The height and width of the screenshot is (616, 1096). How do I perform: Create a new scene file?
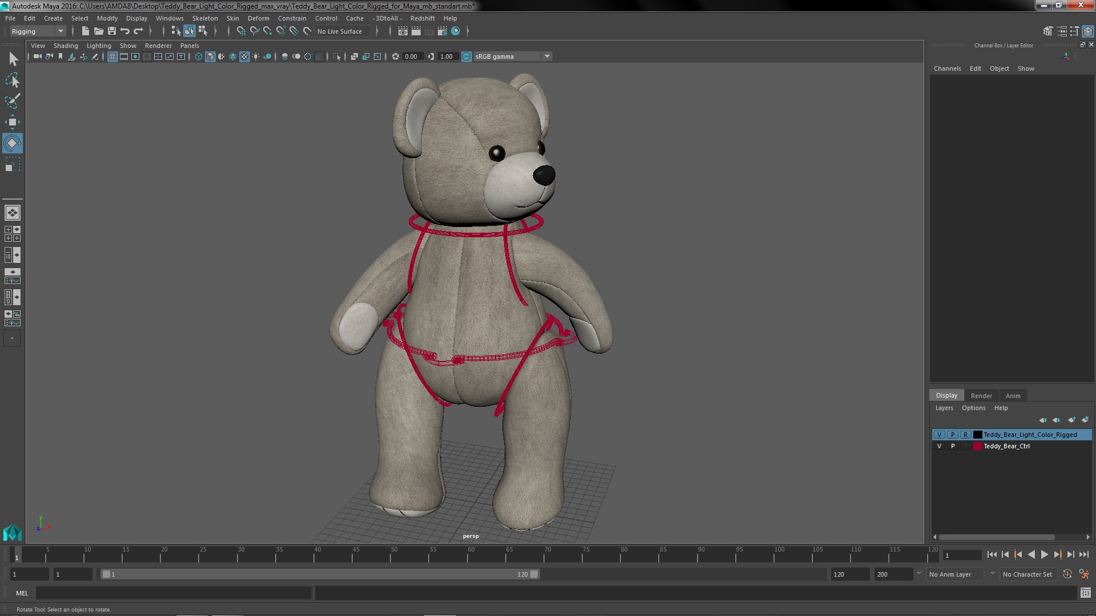click(x=86, y=31)
